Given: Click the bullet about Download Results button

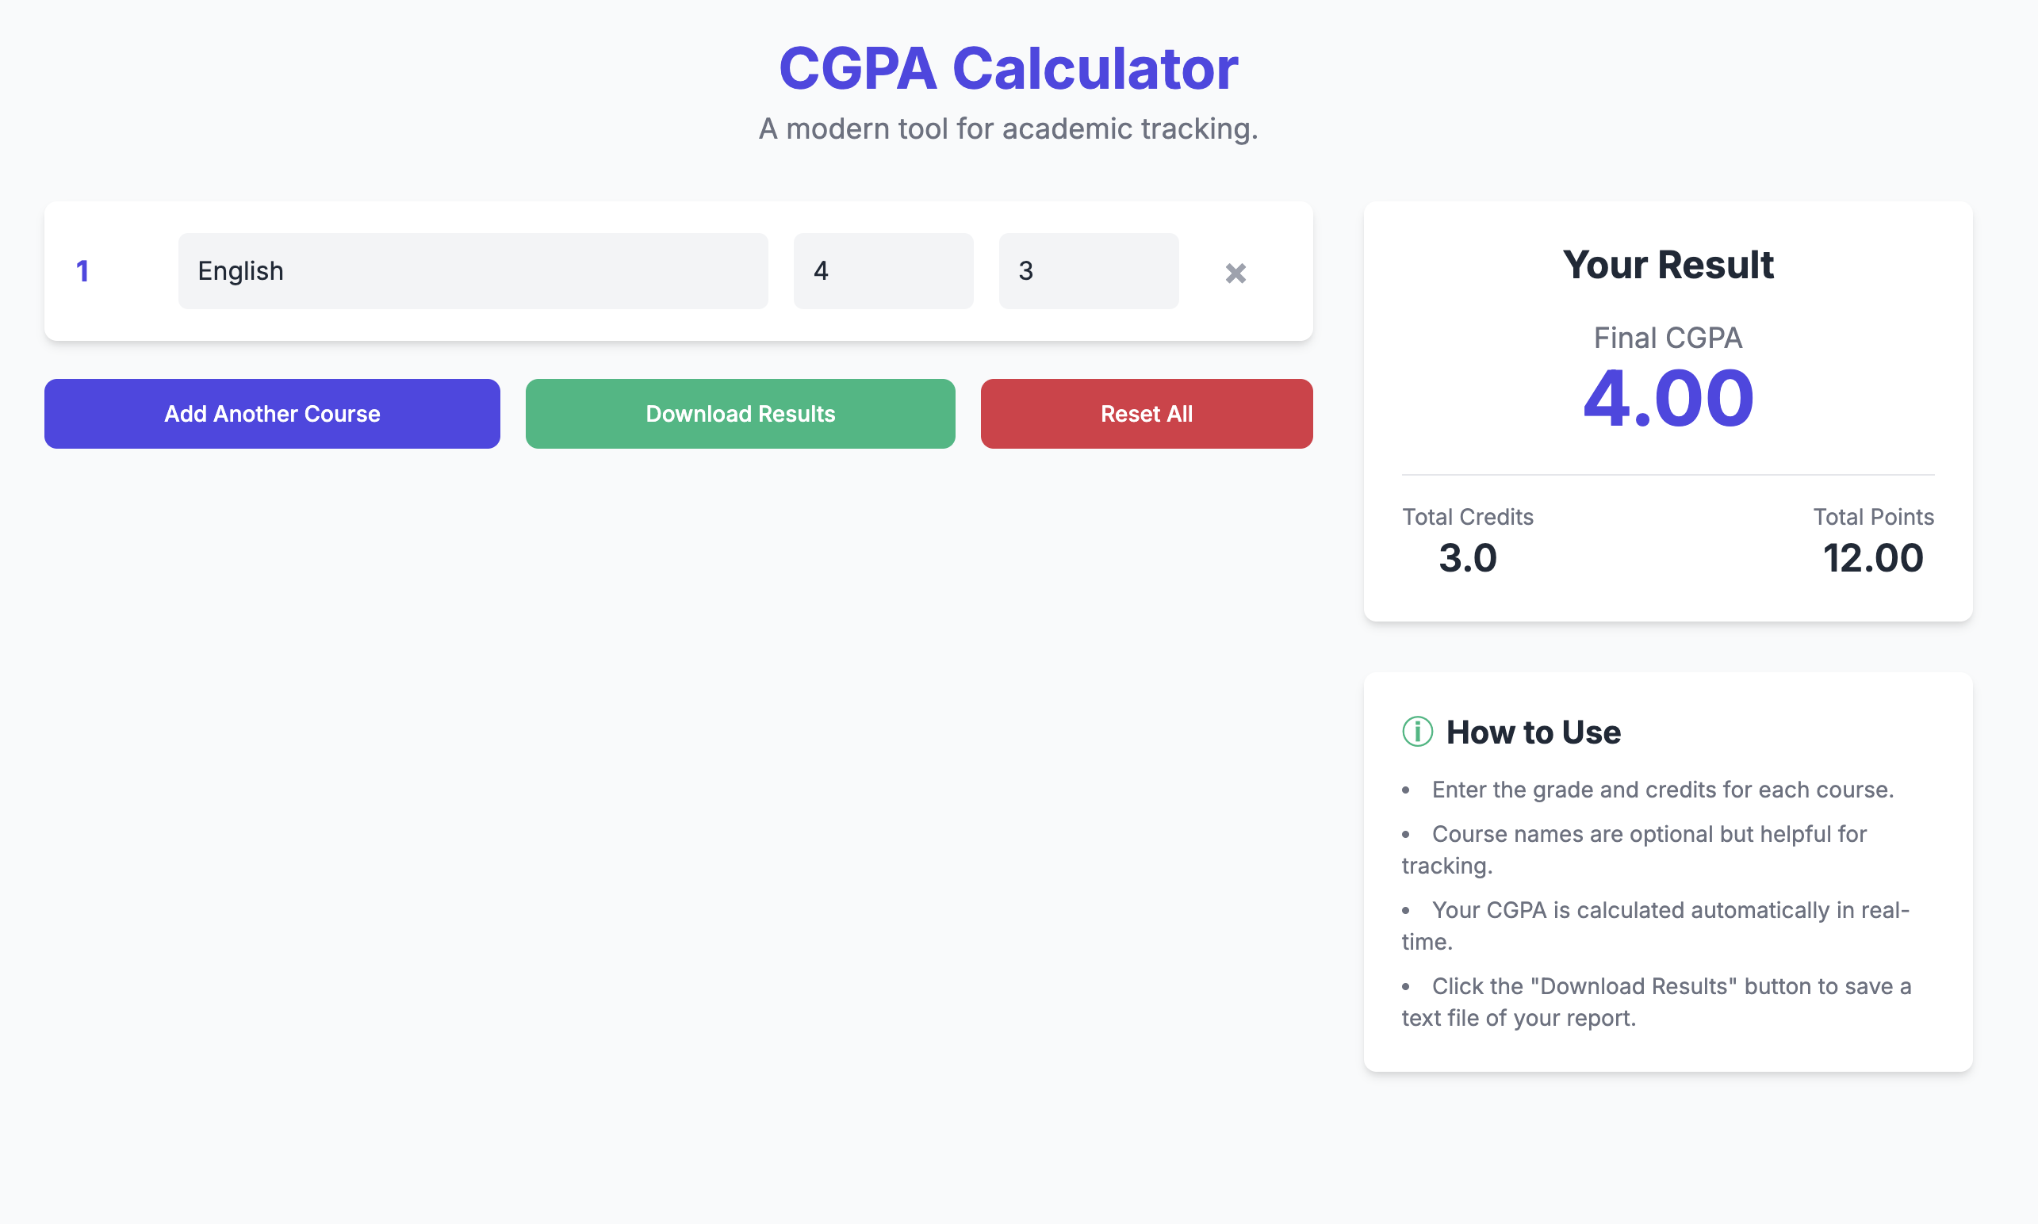Looking at the screenshot, I should click(x=1655, y=1001).
